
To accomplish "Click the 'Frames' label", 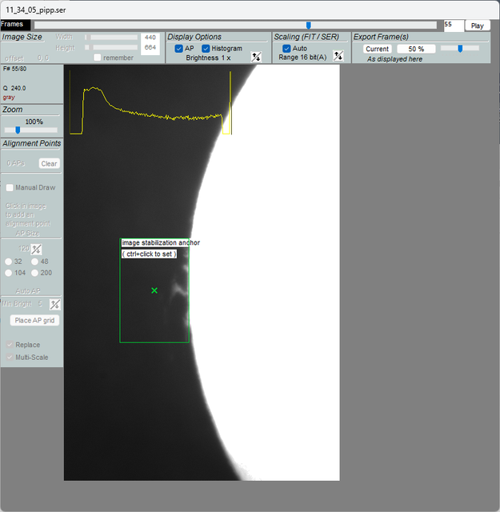I will pyautogui.click(x=12, y=24).
